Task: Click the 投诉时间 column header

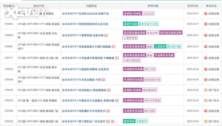Action: tap(193, 5)
